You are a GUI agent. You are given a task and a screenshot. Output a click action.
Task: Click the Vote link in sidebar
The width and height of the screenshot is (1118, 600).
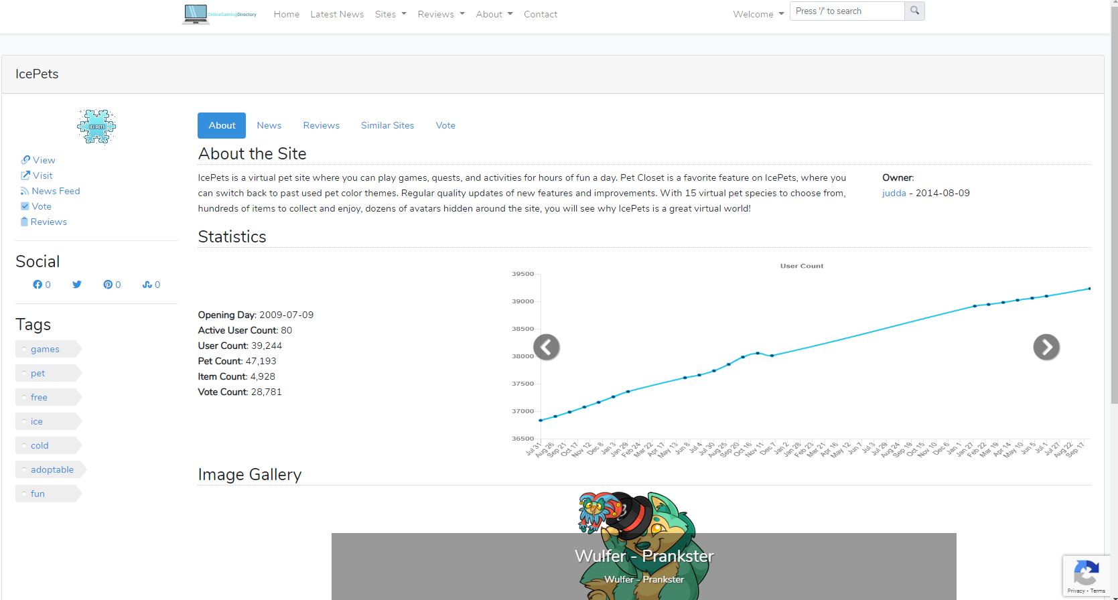36,206
